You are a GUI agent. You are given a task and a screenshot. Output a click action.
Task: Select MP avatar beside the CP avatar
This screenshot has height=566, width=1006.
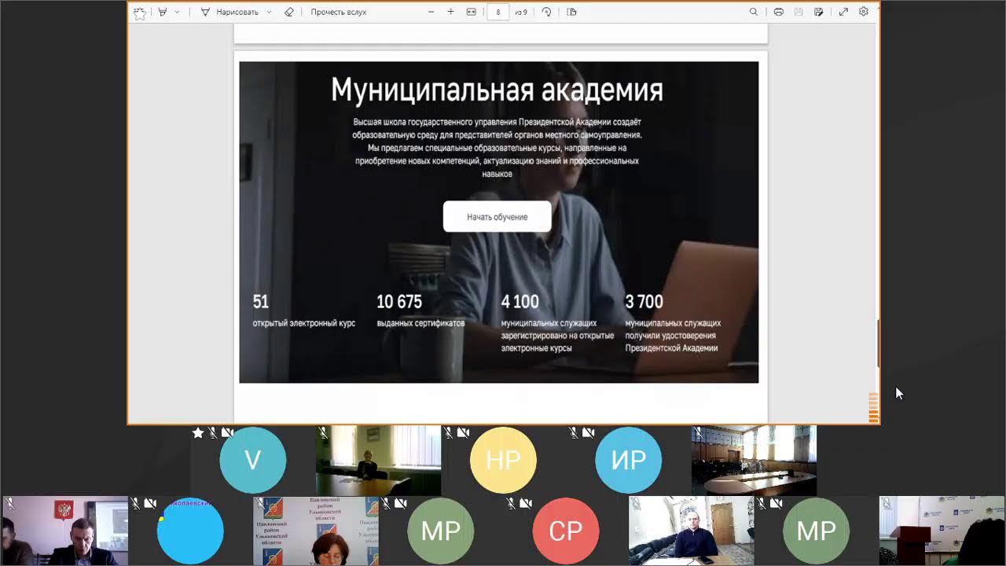(x=440, y=531)
